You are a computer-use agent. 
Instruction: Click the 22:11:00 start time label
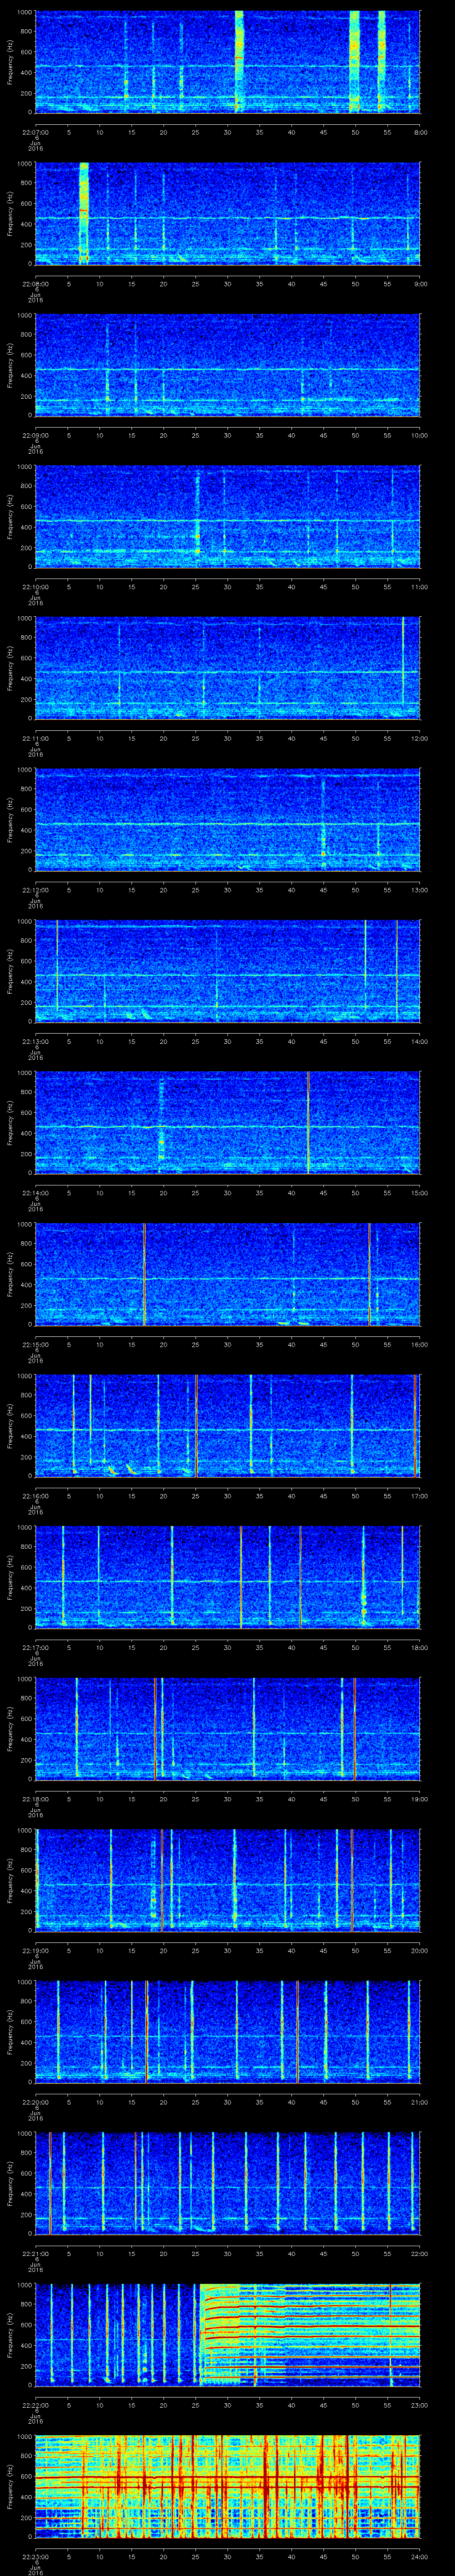(x=35, y=739)
